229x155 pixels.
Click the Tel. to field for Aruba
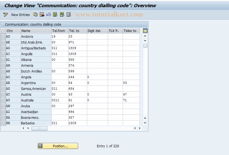(x=78, y=106)
